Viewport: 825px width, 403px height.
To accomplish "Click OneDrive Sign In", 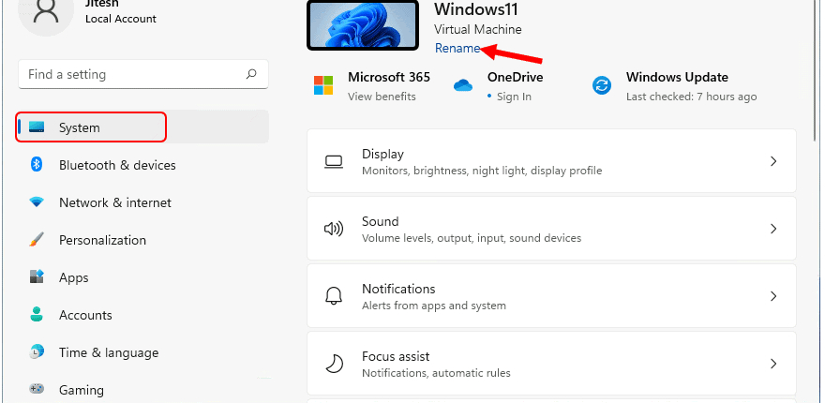I will 514,97.
